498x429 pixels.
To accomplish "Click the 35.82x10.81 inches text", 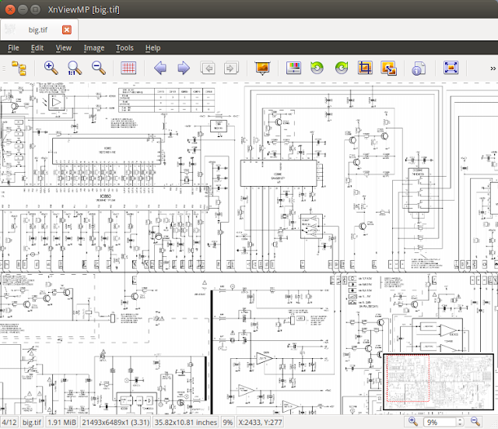I will [x=185, y=422].
